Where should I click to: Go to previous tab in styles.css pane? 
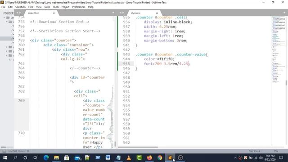coord(121,13)
